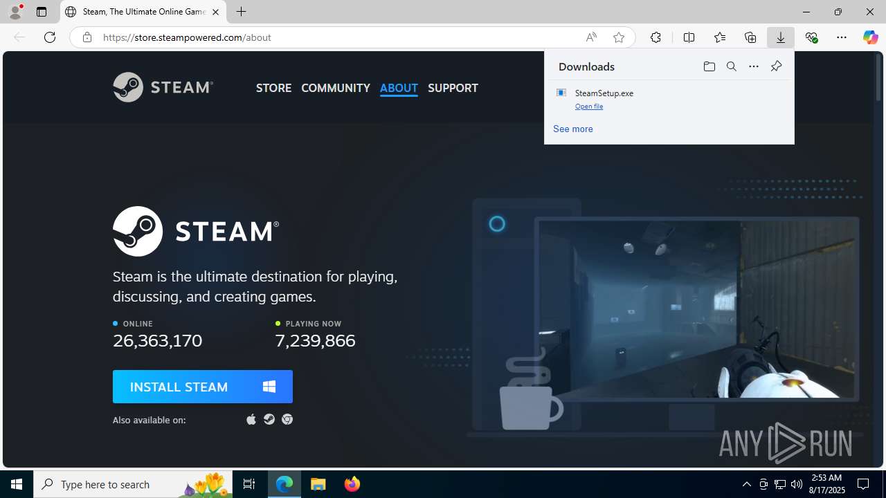Toggle Split screen icon
The image size is (886, 498).
point(689,37)
